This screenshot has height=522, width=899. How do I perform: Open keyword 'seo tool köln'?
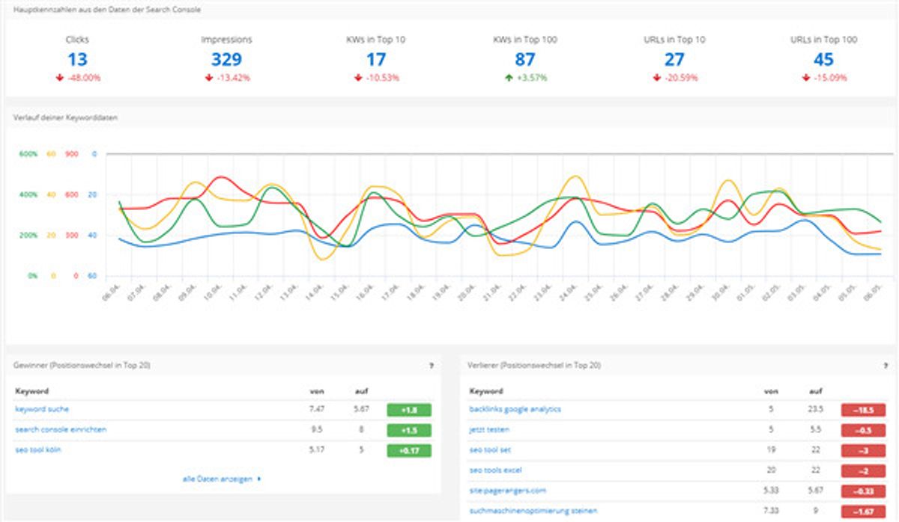click(39, 449)
